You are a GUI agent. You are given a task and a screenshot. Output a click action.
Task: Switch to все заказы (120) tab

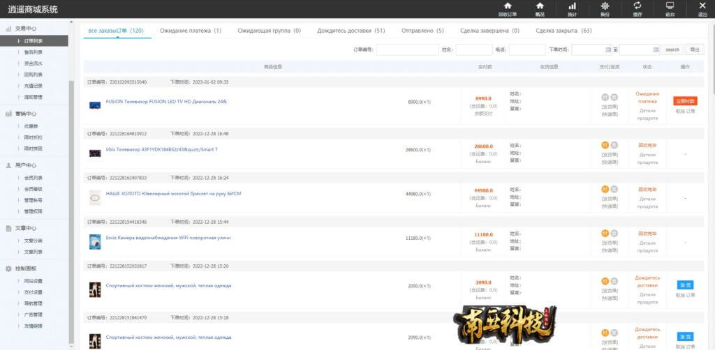[x=116, y=31]
